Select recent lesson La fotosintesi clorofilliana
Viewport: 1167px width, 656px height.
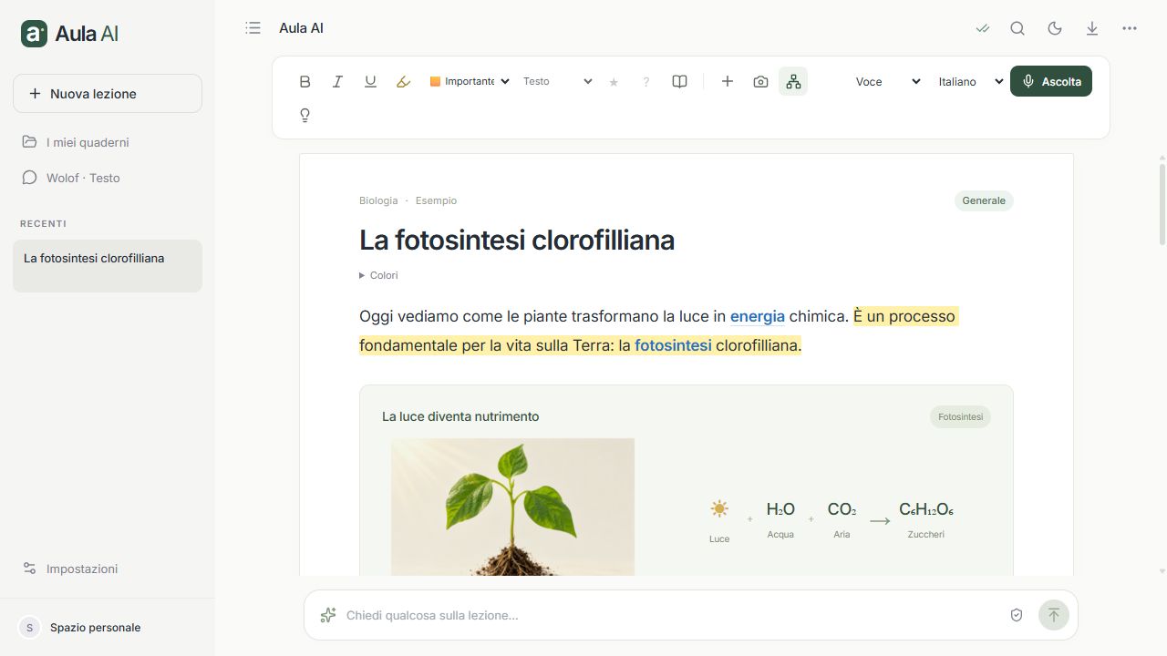(108, 266)
